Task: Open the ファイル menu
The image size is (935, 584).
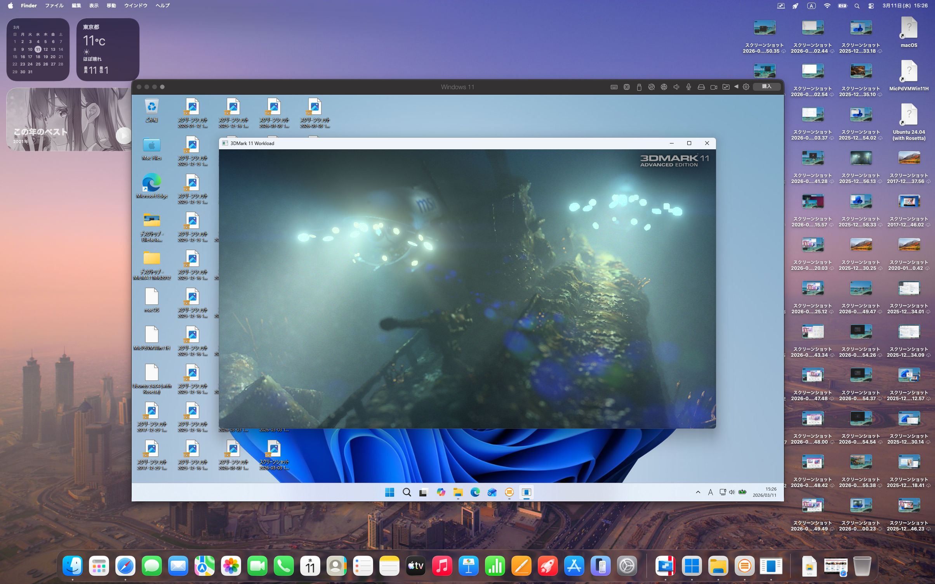Action: point(54,5)
